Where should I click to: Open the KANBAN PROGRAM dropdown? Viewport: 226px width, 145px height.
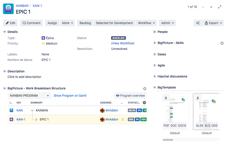[x=29, y=96]
